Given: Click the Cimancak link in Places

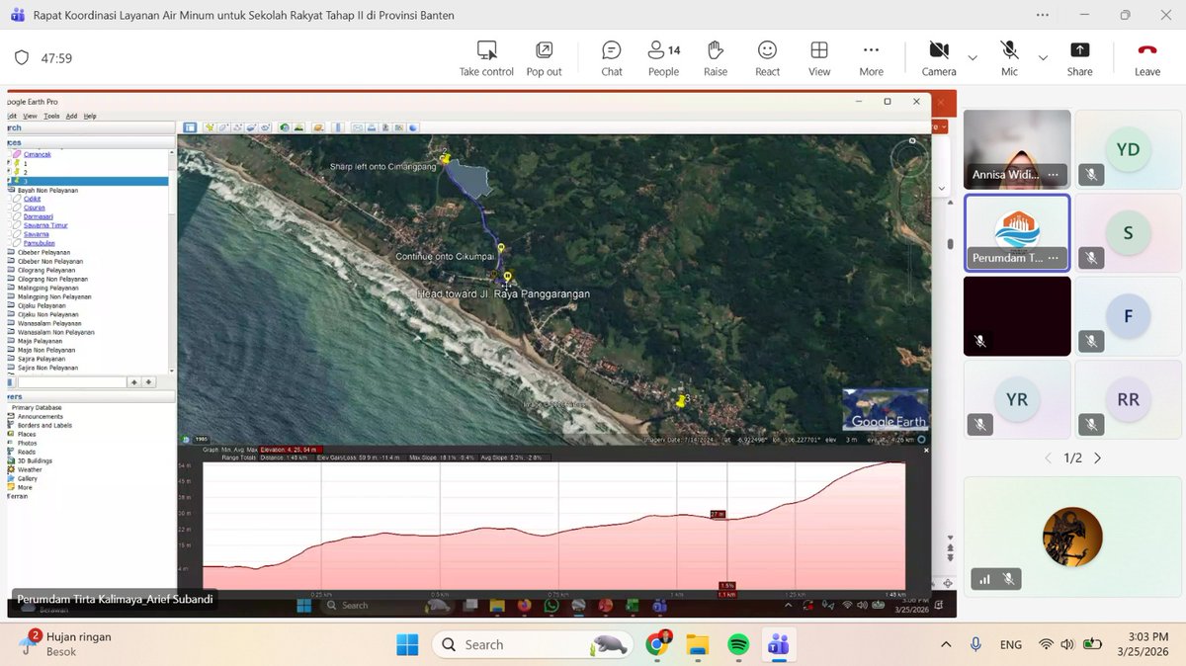Looking at the screenshot, I should 38,154.
